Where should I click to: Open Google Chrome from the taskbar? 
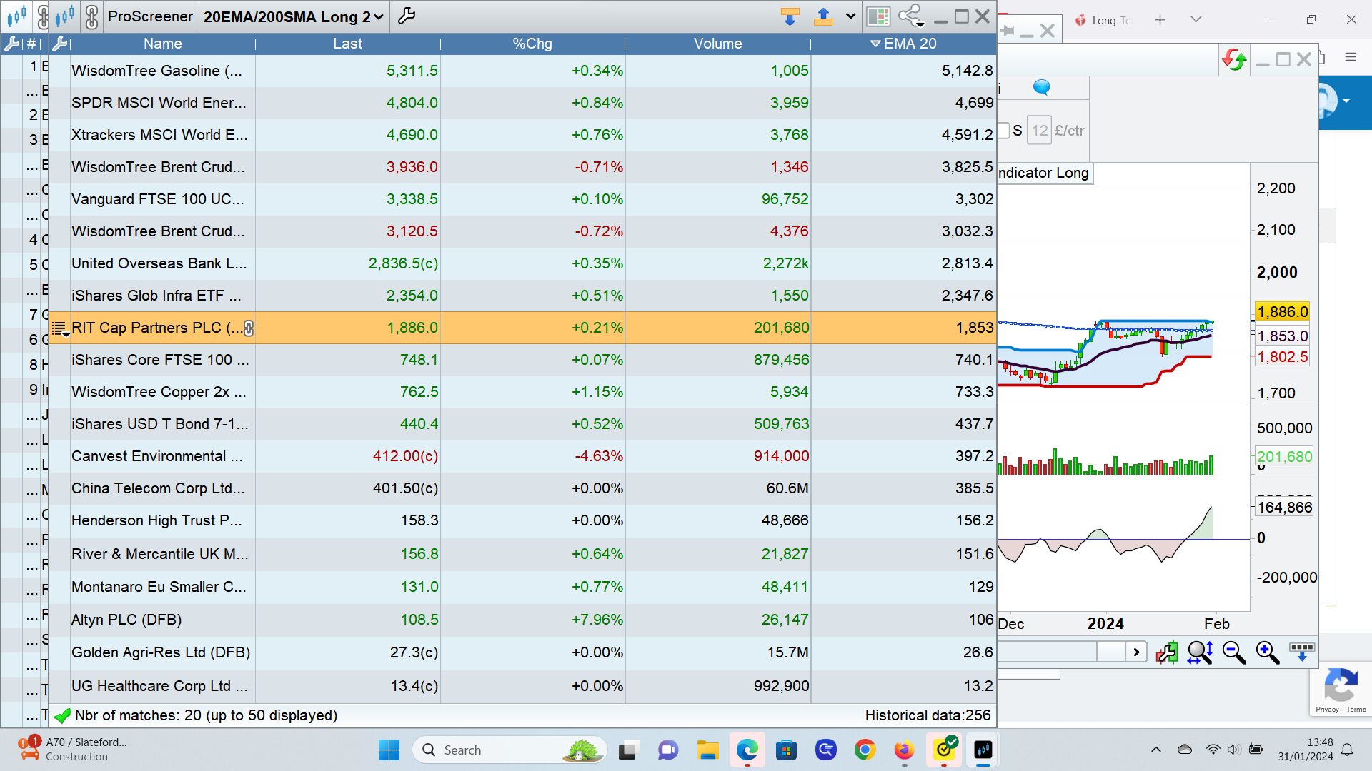click(x=865, y=750)
